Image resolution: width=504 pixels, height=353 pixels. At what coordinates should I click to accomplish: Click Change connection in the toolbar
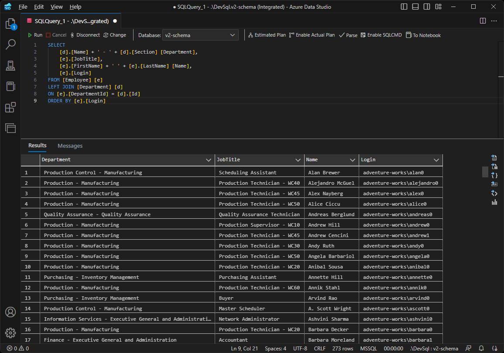coord(115,35)
